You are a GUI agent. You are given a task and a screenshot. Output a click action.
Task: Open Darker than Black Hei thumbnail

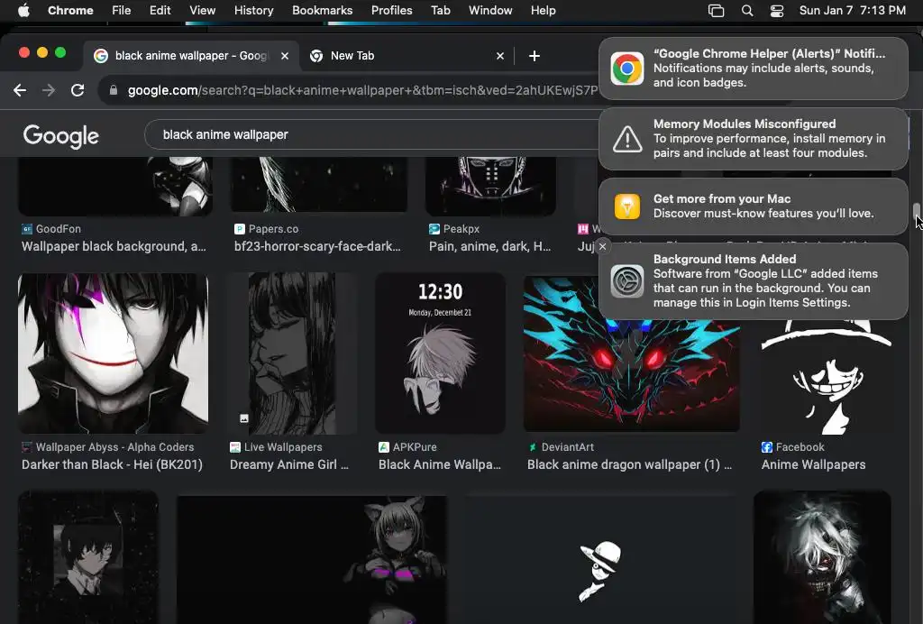tap(113, 353)
